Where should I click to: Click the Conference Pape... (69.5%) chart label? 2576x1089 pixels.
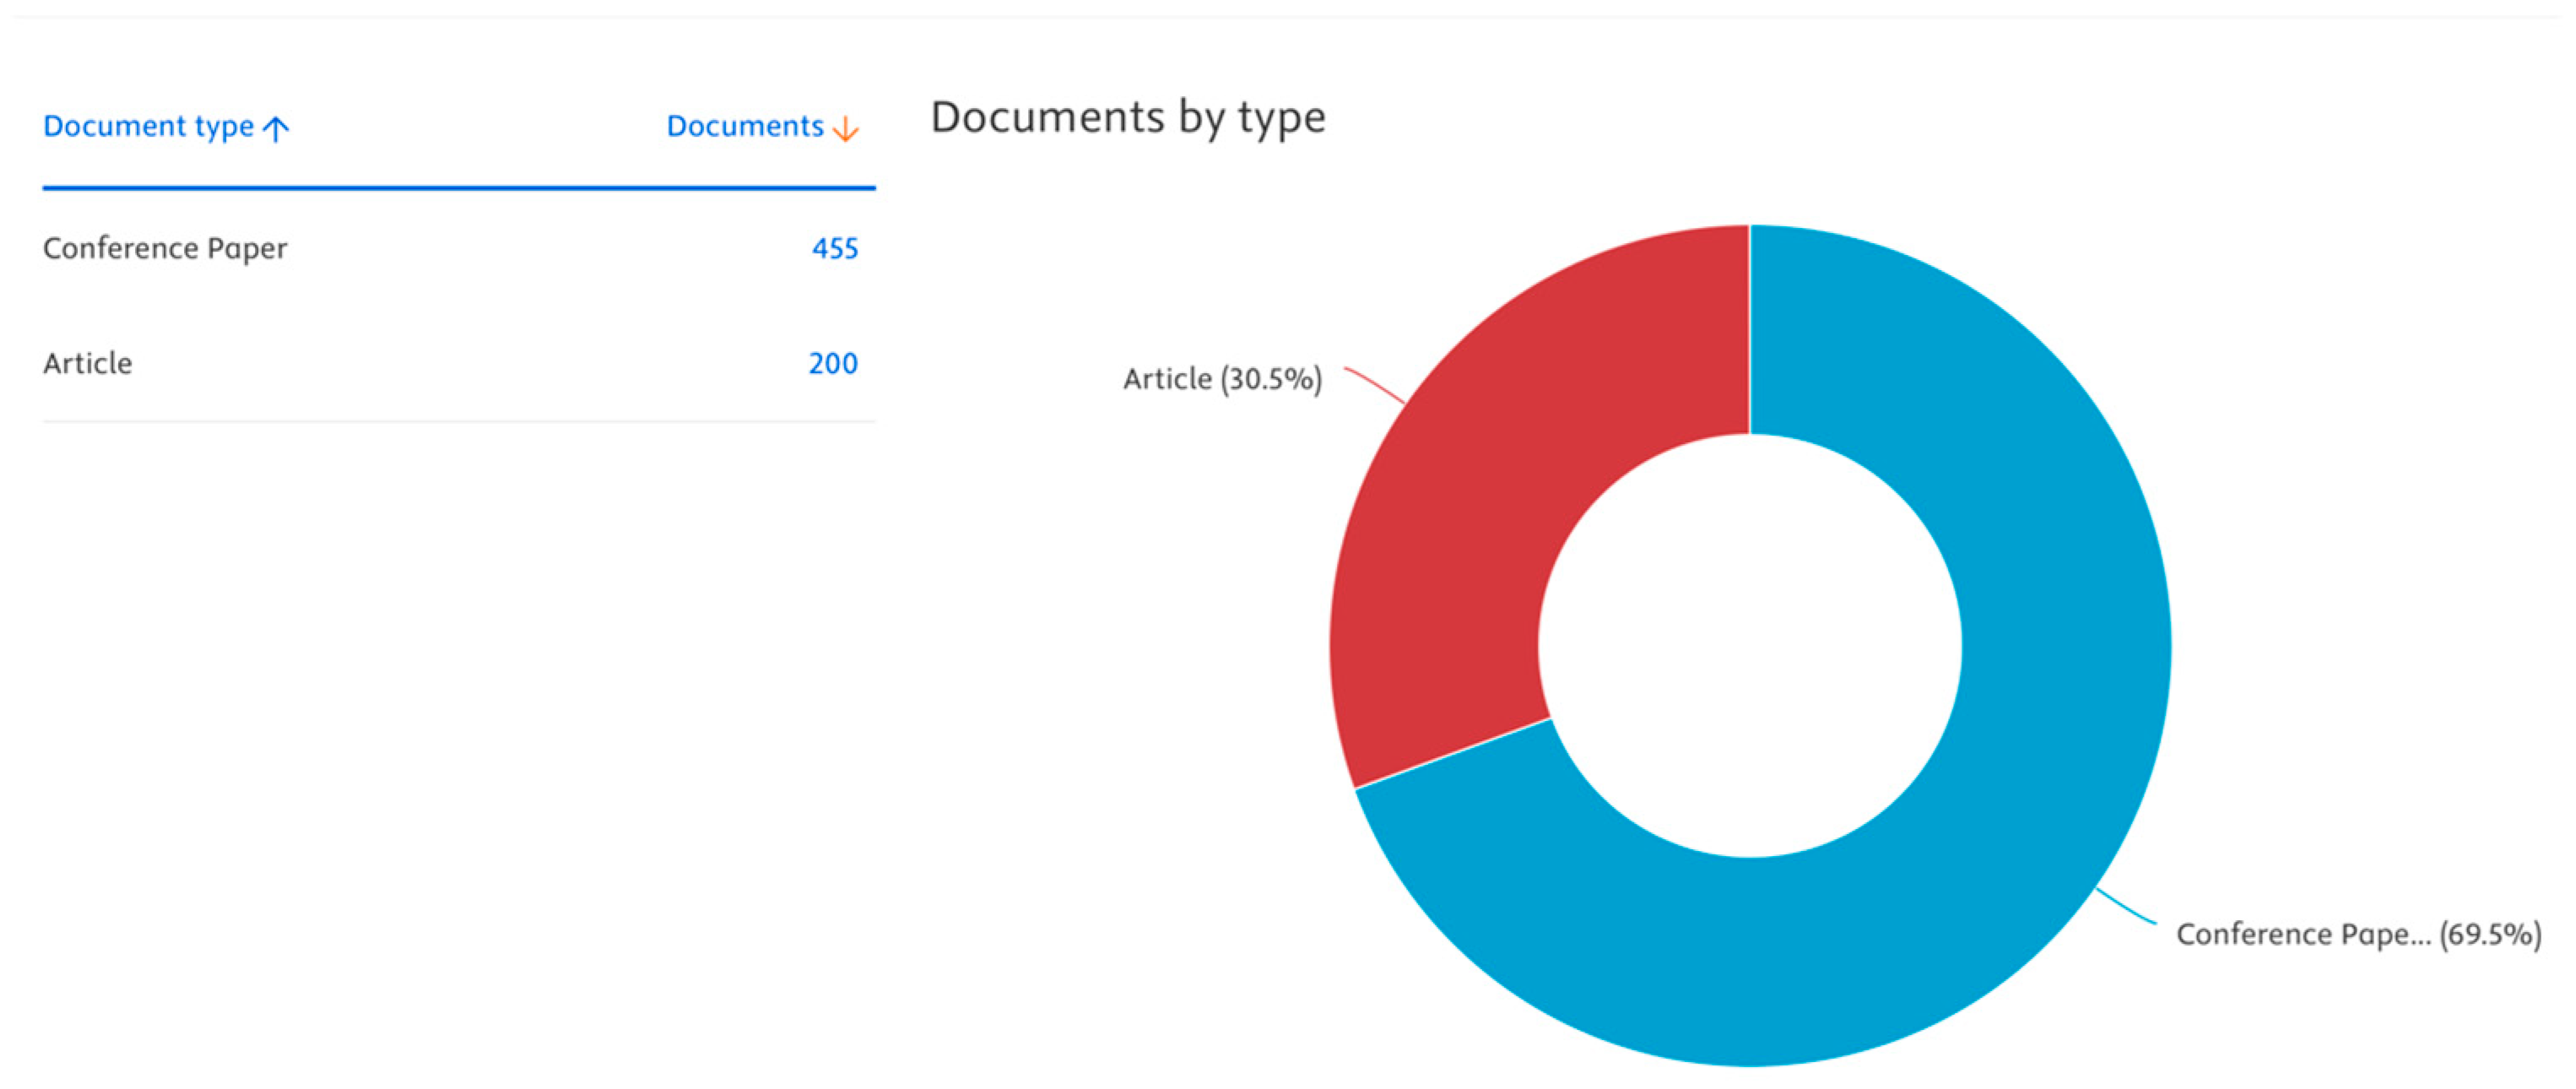(x=2358, y=934)
